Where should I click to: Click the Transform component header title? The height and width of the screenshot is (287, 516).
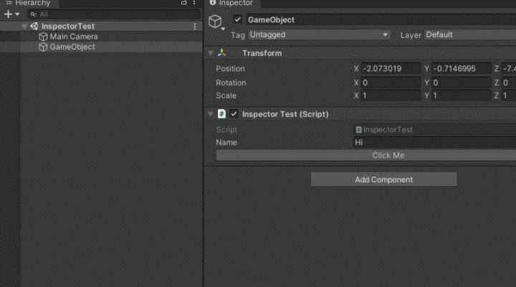(262, 53)
